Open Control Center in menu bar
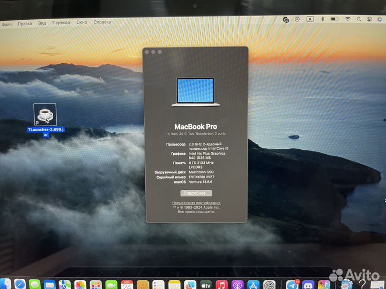This screenshot has width=386, height=289. tap(369, 19)
